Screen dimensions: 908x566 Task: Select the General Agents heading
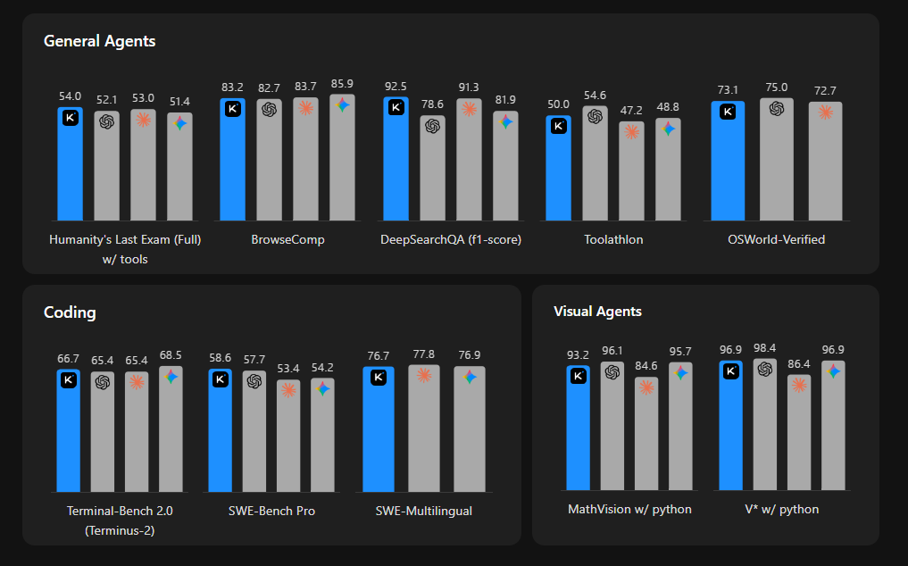100,41
